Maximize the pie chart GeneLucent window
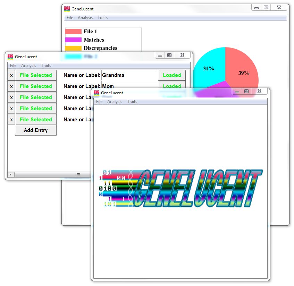This screenshot has height=286, width=294. [x=266, y=7]
